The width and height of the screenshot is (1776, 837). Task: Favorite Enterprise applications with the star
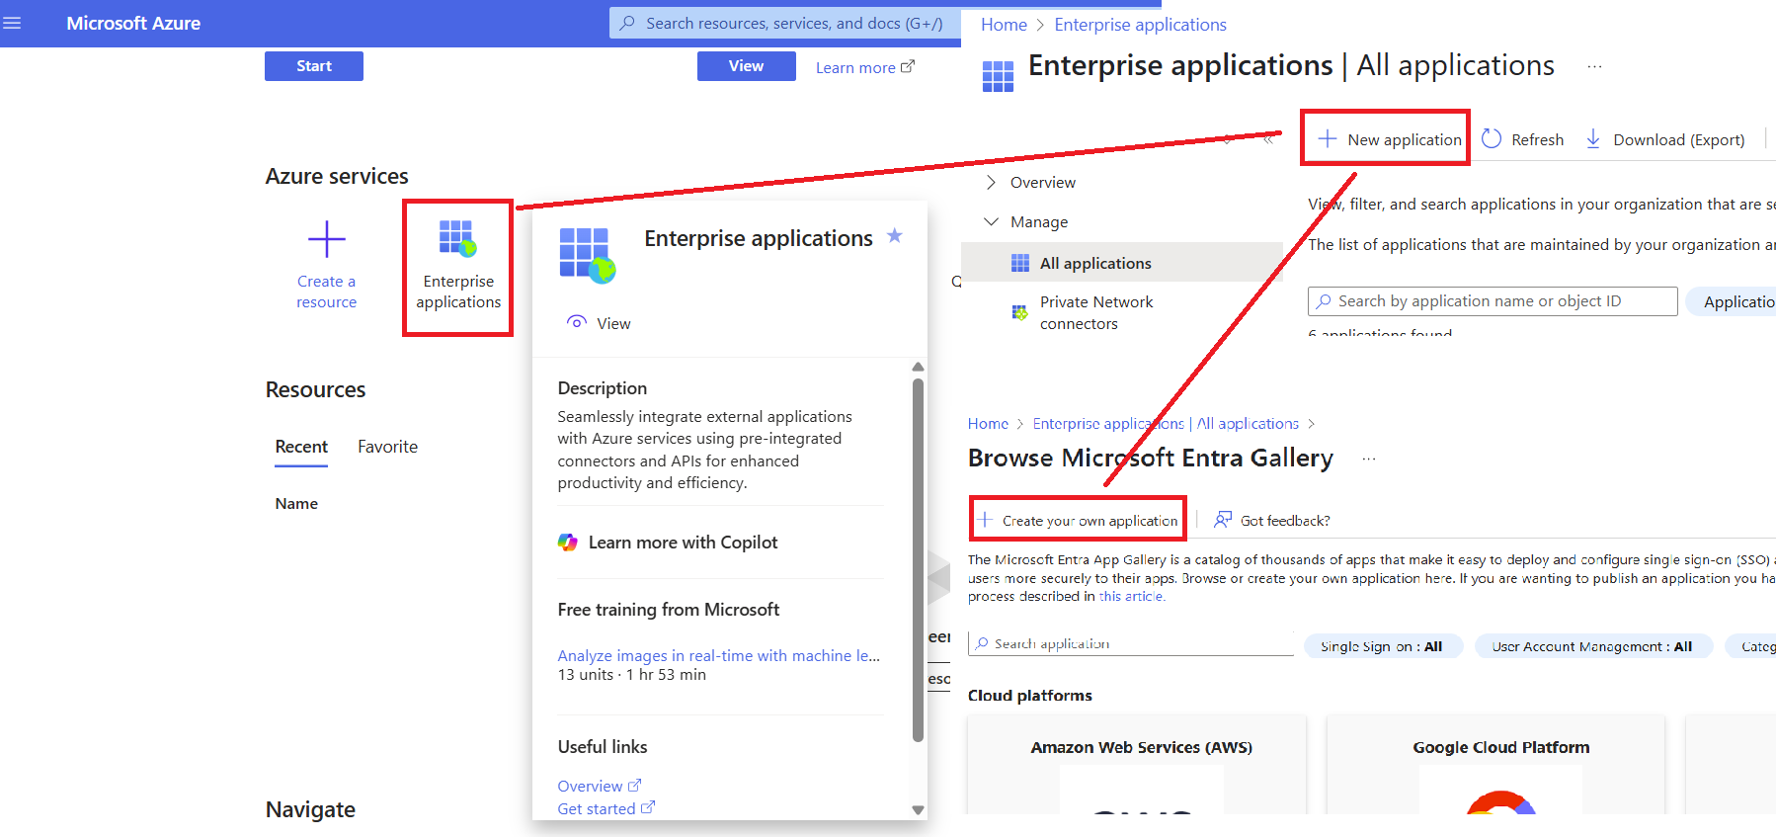coord(895,236)
